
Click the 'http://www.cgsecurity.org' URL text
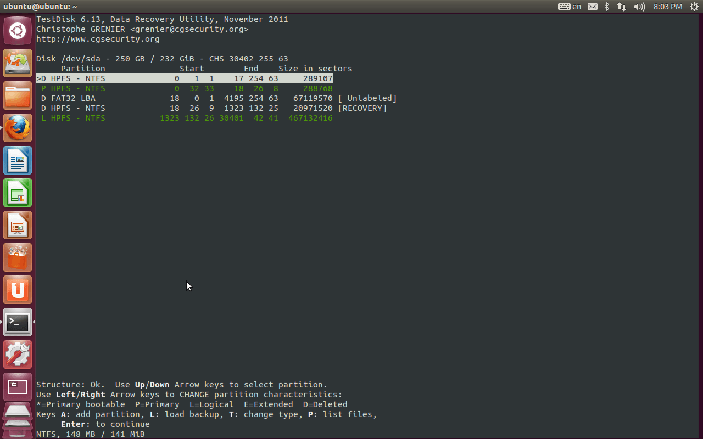pos(98,39)
